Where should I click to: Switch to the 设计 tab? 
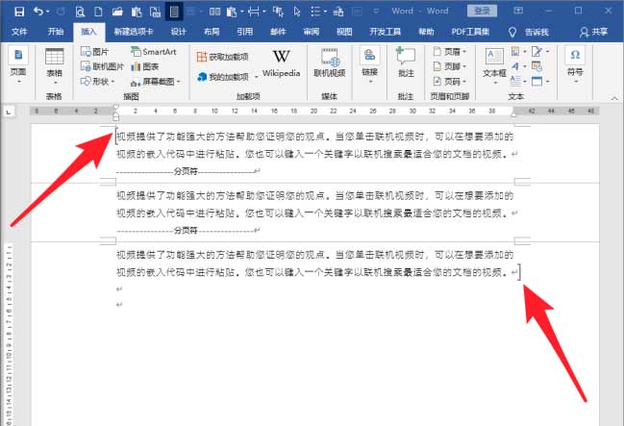click(178, 32)
